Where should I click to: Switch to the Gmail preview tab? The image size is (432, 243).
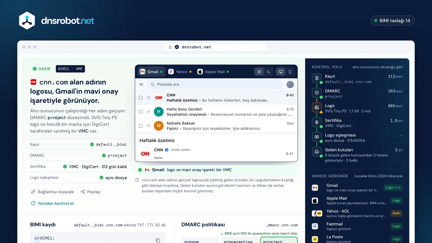[151, 72]
